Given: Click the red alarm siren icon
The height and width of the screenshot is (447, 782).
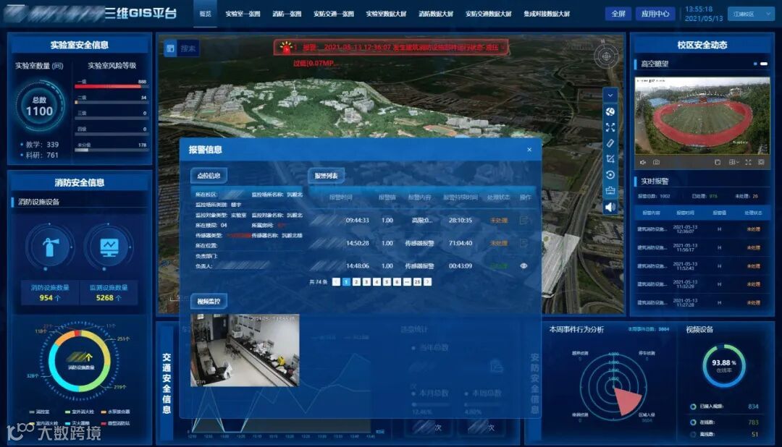Looking at the screenshot, I should [x=286, y=47].
